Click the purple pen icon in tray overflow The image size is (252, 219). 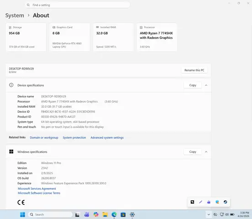pyautogui.click(x=200, y=202)
